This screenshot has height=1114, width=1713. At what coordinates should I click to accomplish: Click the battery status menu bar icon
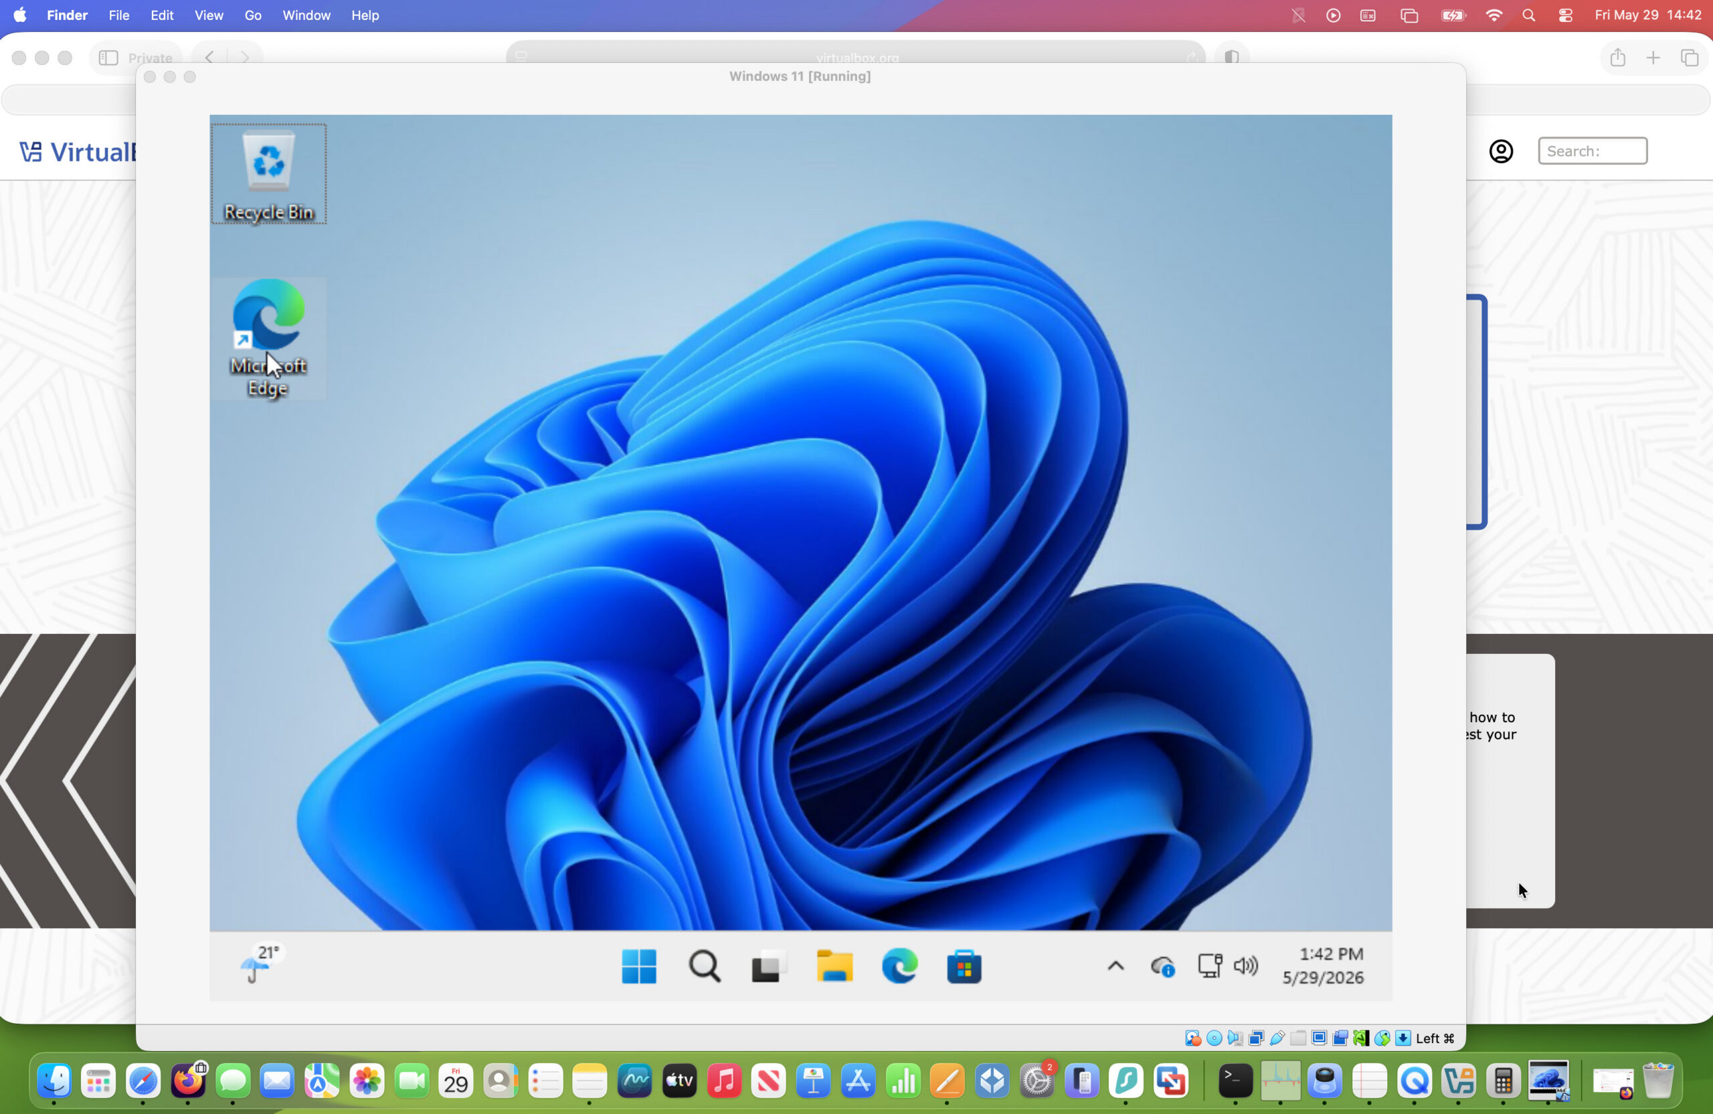click(1453, 15)
